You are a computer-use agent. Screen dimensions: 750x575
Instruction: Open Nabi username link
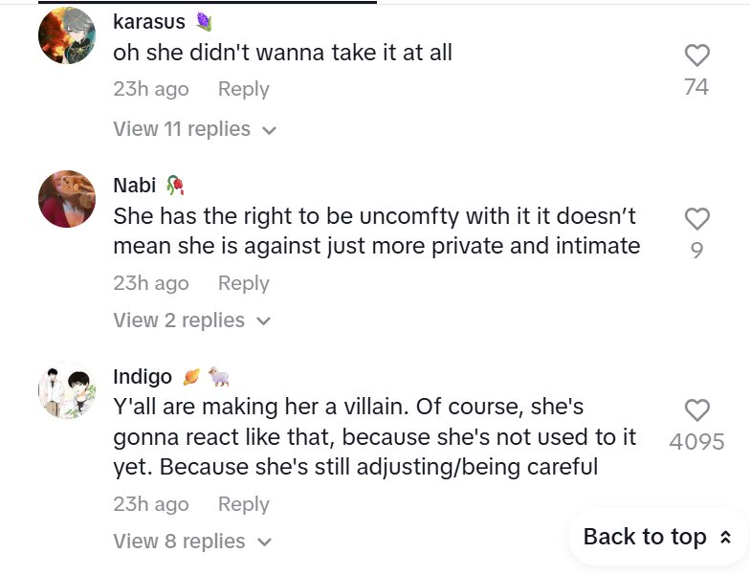134,185
